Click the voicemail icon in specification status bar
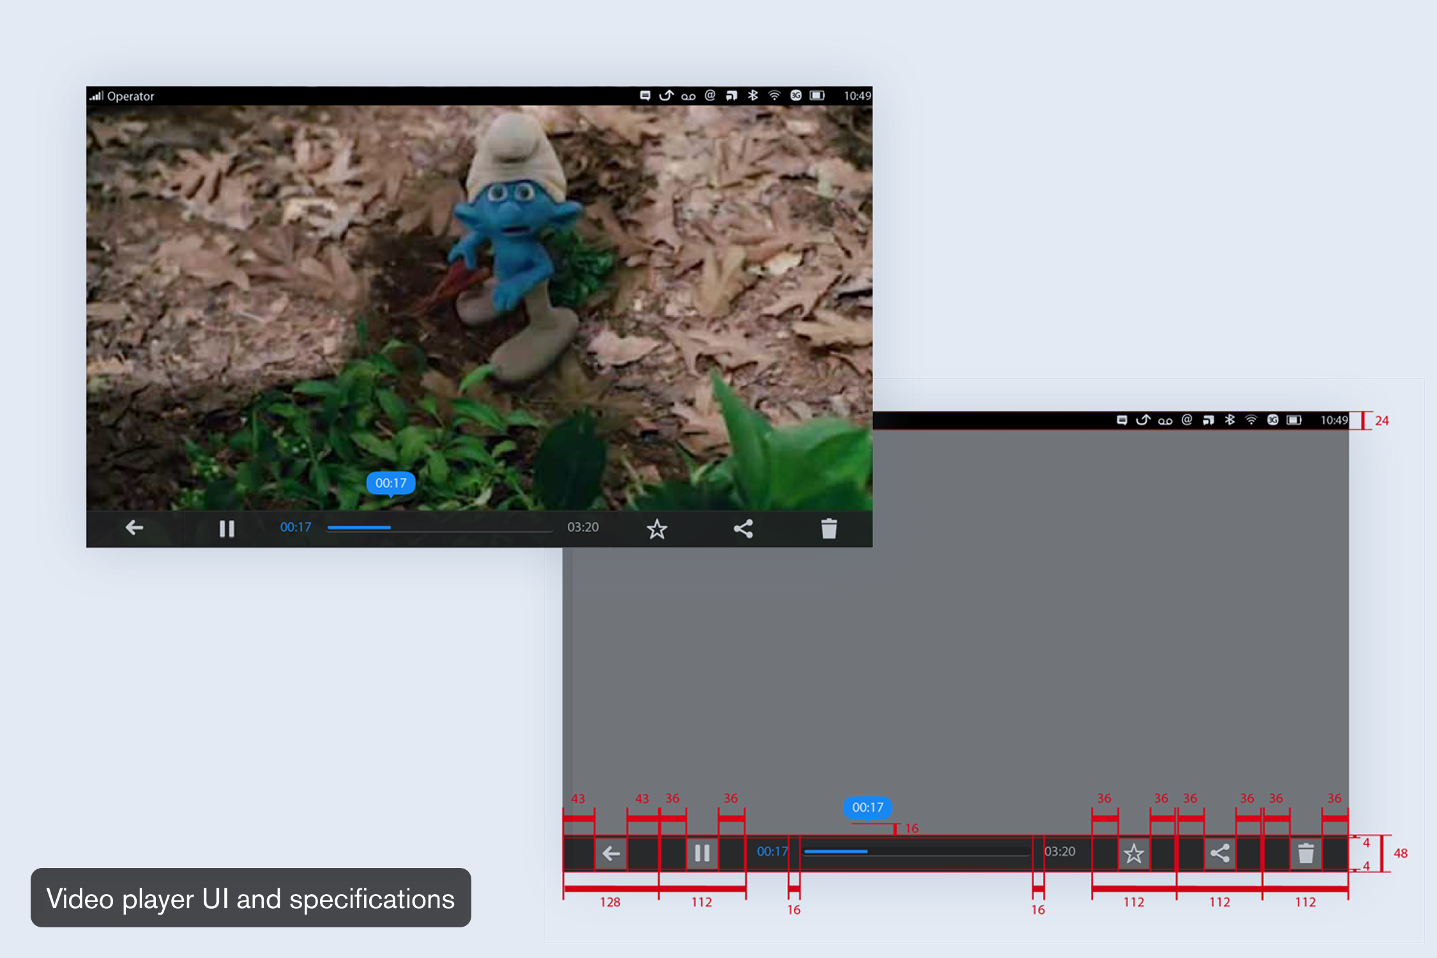The width and height of the screenshot is (1437, 958). pos(1165,421)
